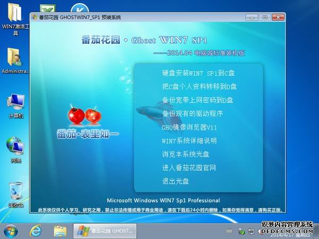Open 回收站 recycle bin icon
This screenshot has width=319, height=239.
click(x=15, y=195)
